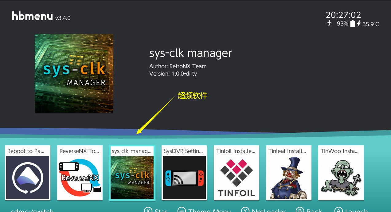The image size is (391, 212).
Task: Click the battery status icon
Action: pos(352,24)
